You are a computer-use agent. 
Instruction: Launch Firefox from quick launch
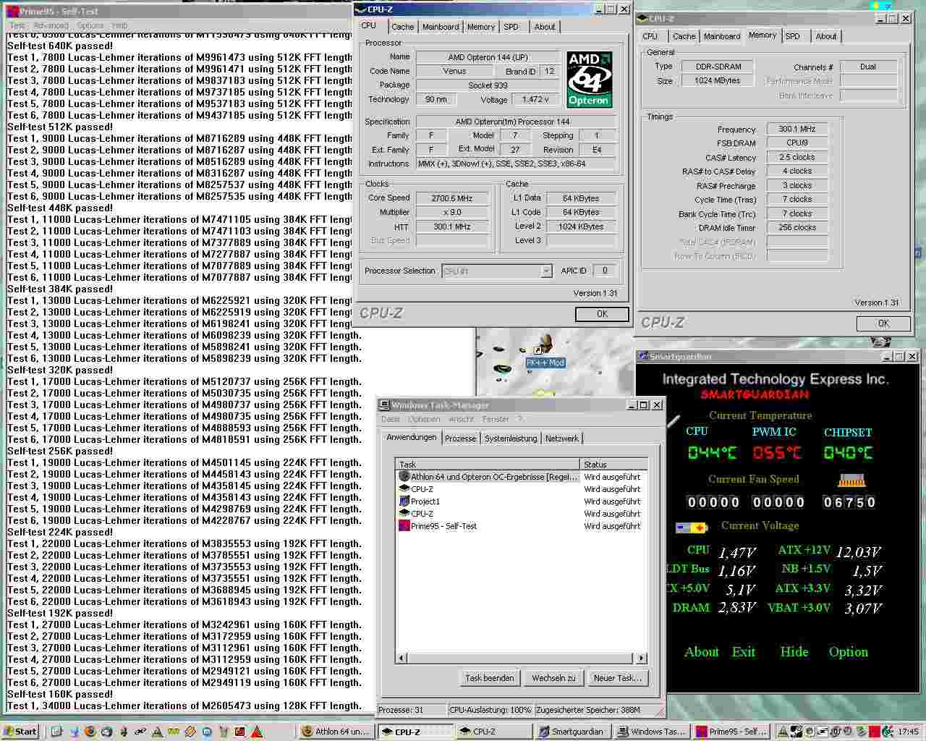[x=90, y=732]
